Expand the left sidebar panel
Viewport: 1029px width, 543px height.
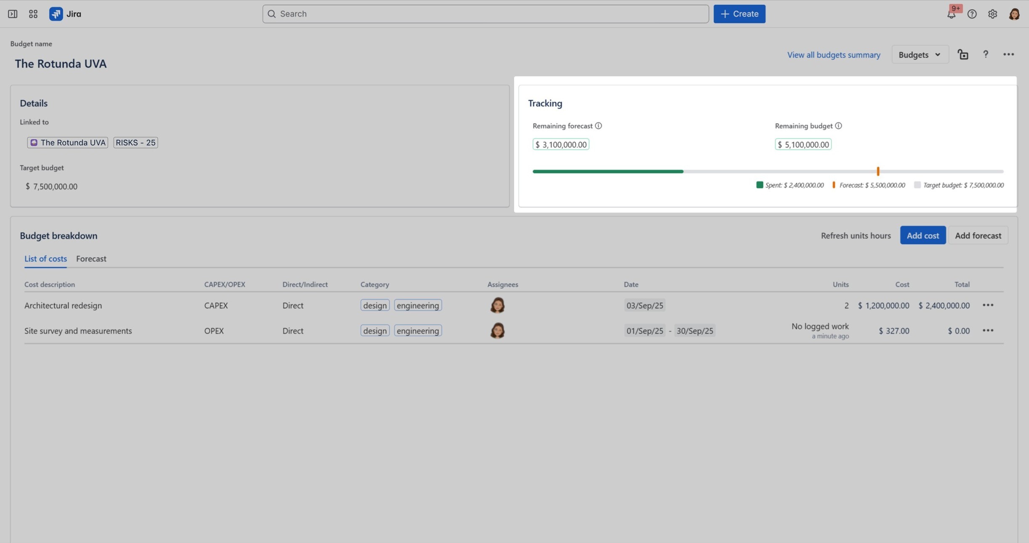(x=12, y=13)
